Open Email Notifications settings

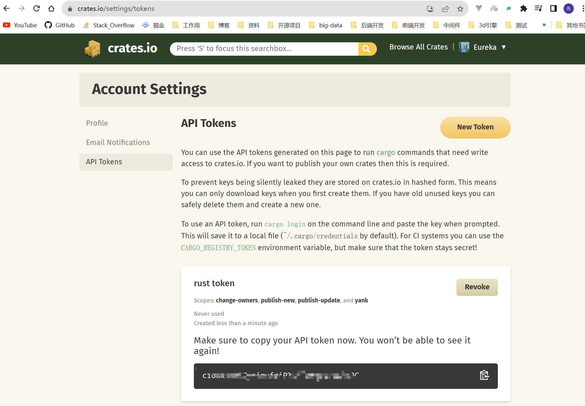click(118, 142)
